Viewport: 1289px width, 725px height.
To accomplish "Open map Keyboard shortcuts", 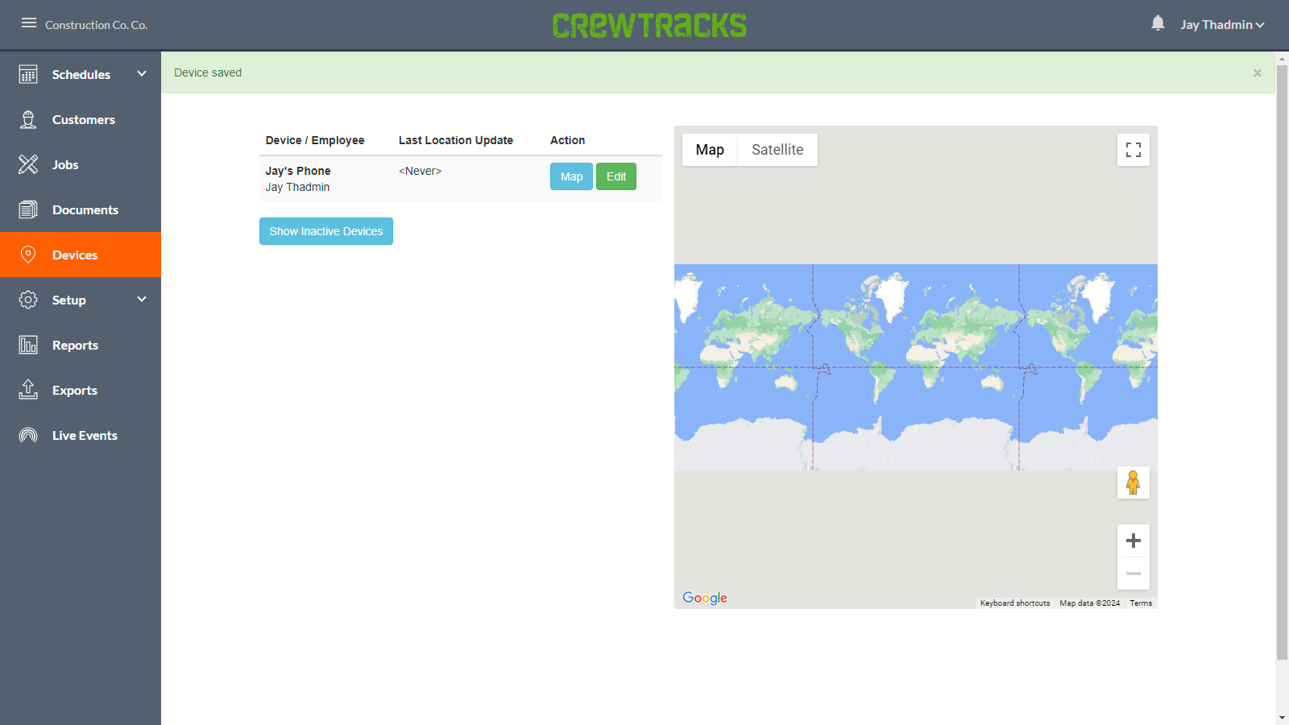I will (1015, 603).
